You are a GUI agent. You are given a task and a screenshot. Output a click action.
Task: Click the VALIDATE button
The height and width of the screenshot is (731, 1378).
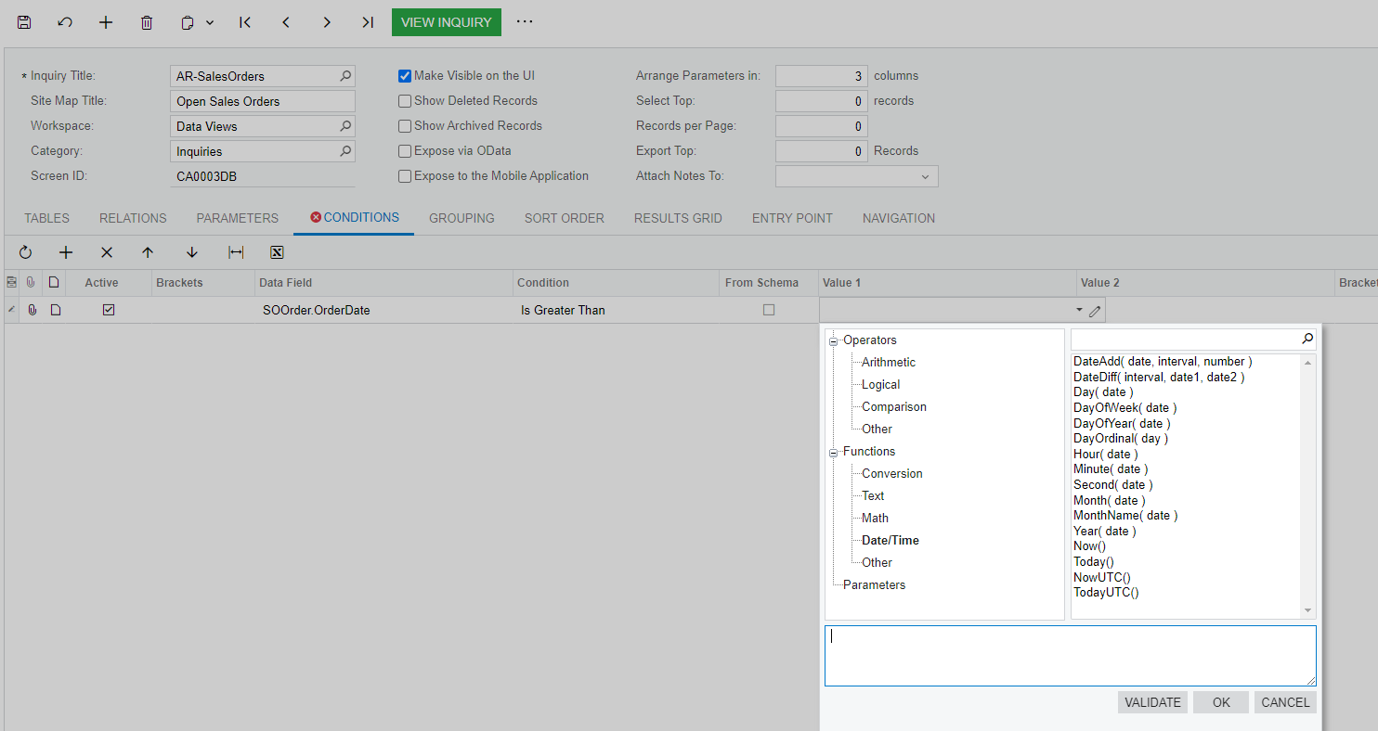(x=1152, y=702)
